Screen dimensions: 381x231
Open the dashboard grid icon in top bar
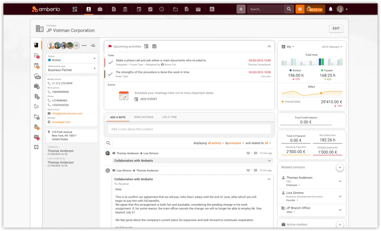click(x=75, y=9)
